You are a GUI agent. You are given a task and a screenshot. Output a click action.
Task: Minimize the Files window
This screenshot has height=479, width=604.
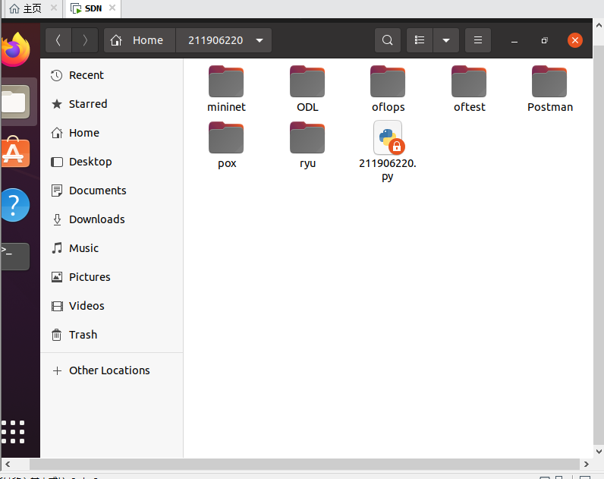[x=514, y=40]
